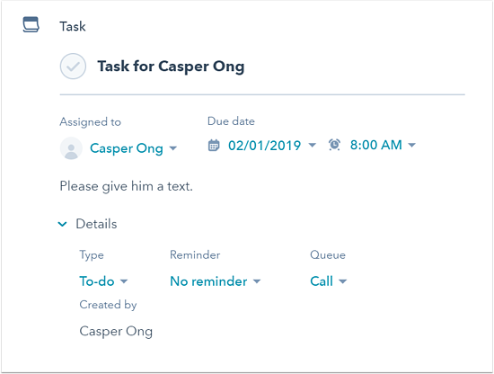The height and width of the screenshot is (374, 494).
Task: Open the 02/01/2019 due date picker
Action: coord(272,146)
